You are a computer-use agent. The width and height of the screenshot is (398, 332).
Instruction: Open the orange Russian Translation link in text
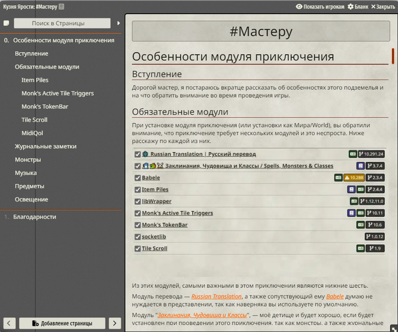(x=217, y=296)
